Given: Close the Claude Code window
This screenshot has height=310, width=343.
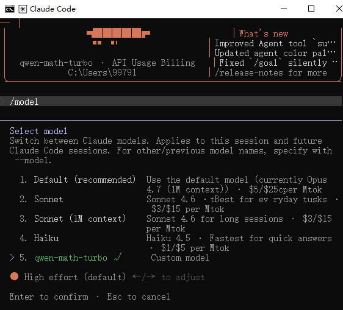Looking at the screenshot, I should pyautogui.click(x=339, y=9).
